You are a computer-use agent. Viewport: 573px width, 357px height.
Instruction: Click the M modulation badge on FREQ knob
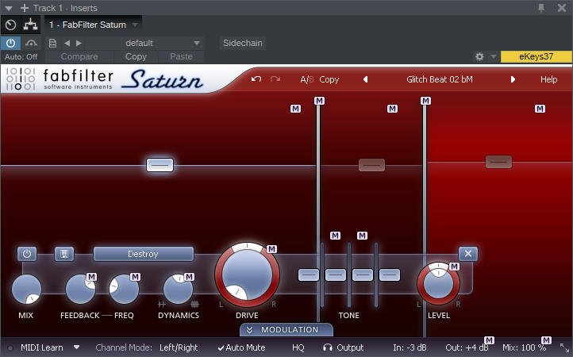(135, 277)
